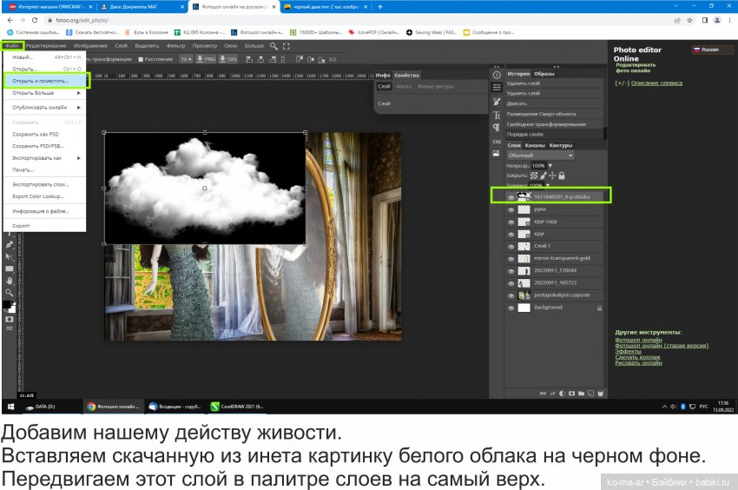Expand the [+/-] Описание сервиса toggle
The image size is (738, 490).
pyautogui.click(x=649, y=83)
